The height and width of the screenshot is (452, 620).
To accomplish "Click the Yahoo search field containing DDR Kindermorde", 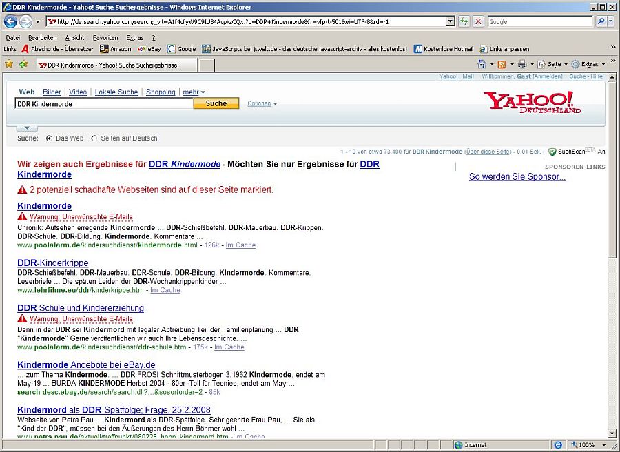I will click(104, 103).
